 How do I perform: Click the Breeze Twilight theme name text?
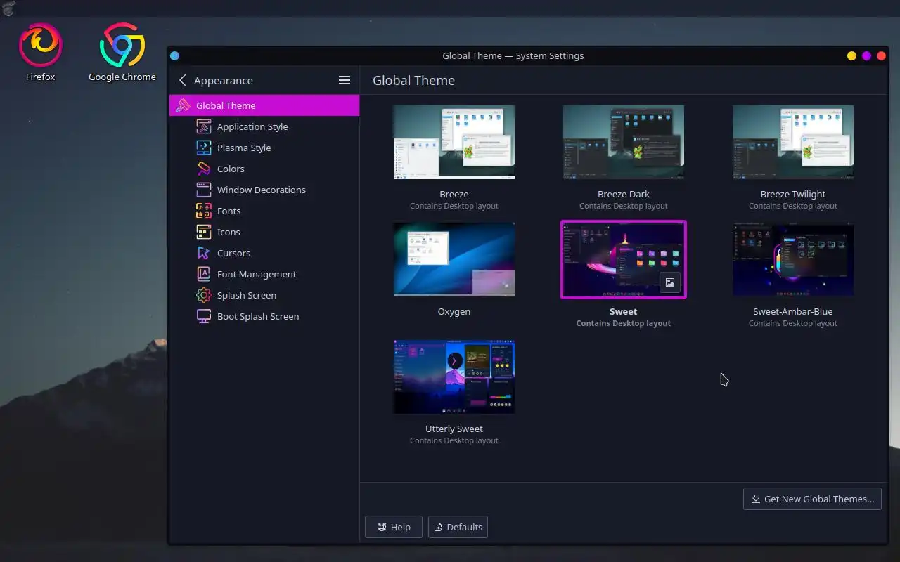coord(793,194)
